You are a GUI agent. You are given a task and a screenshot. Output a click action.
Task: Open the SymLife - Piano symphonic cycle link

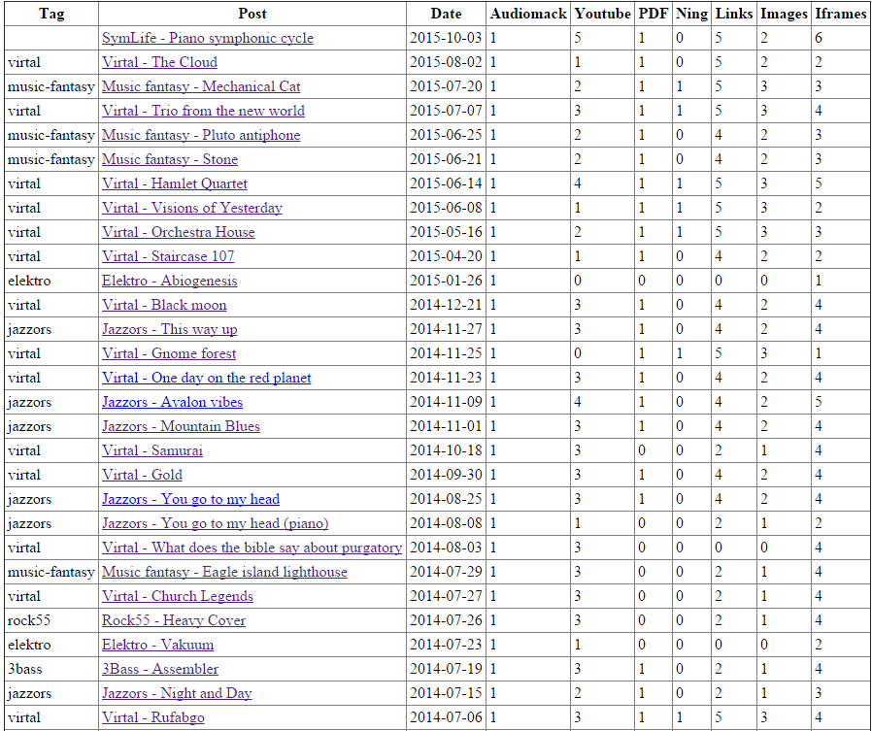207,38
